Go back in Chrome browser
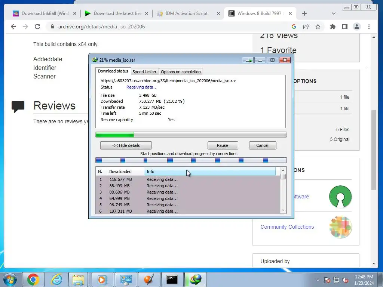The image size is (383, 287). [x=13, y=27]
